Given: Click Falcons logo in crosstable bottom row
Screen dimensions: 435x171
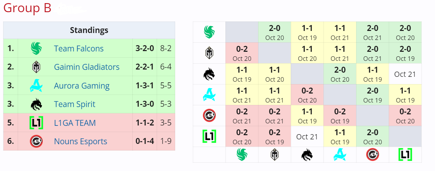Looking at the screenshot, I should tap(242, 155).
